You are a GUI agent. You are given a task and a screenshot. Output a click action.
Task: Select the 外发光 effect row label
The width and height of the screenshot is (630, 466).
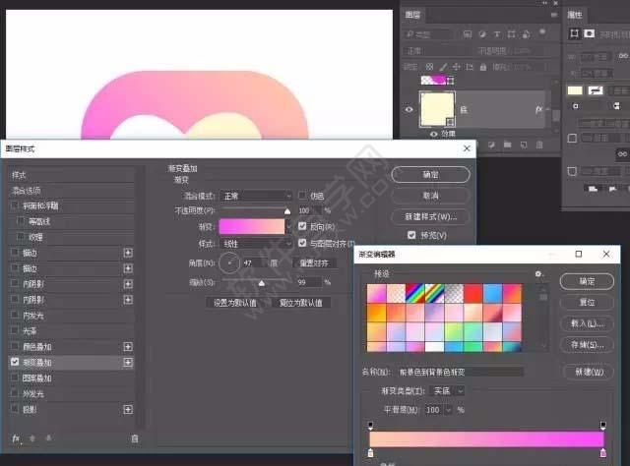tap(32, 394)
